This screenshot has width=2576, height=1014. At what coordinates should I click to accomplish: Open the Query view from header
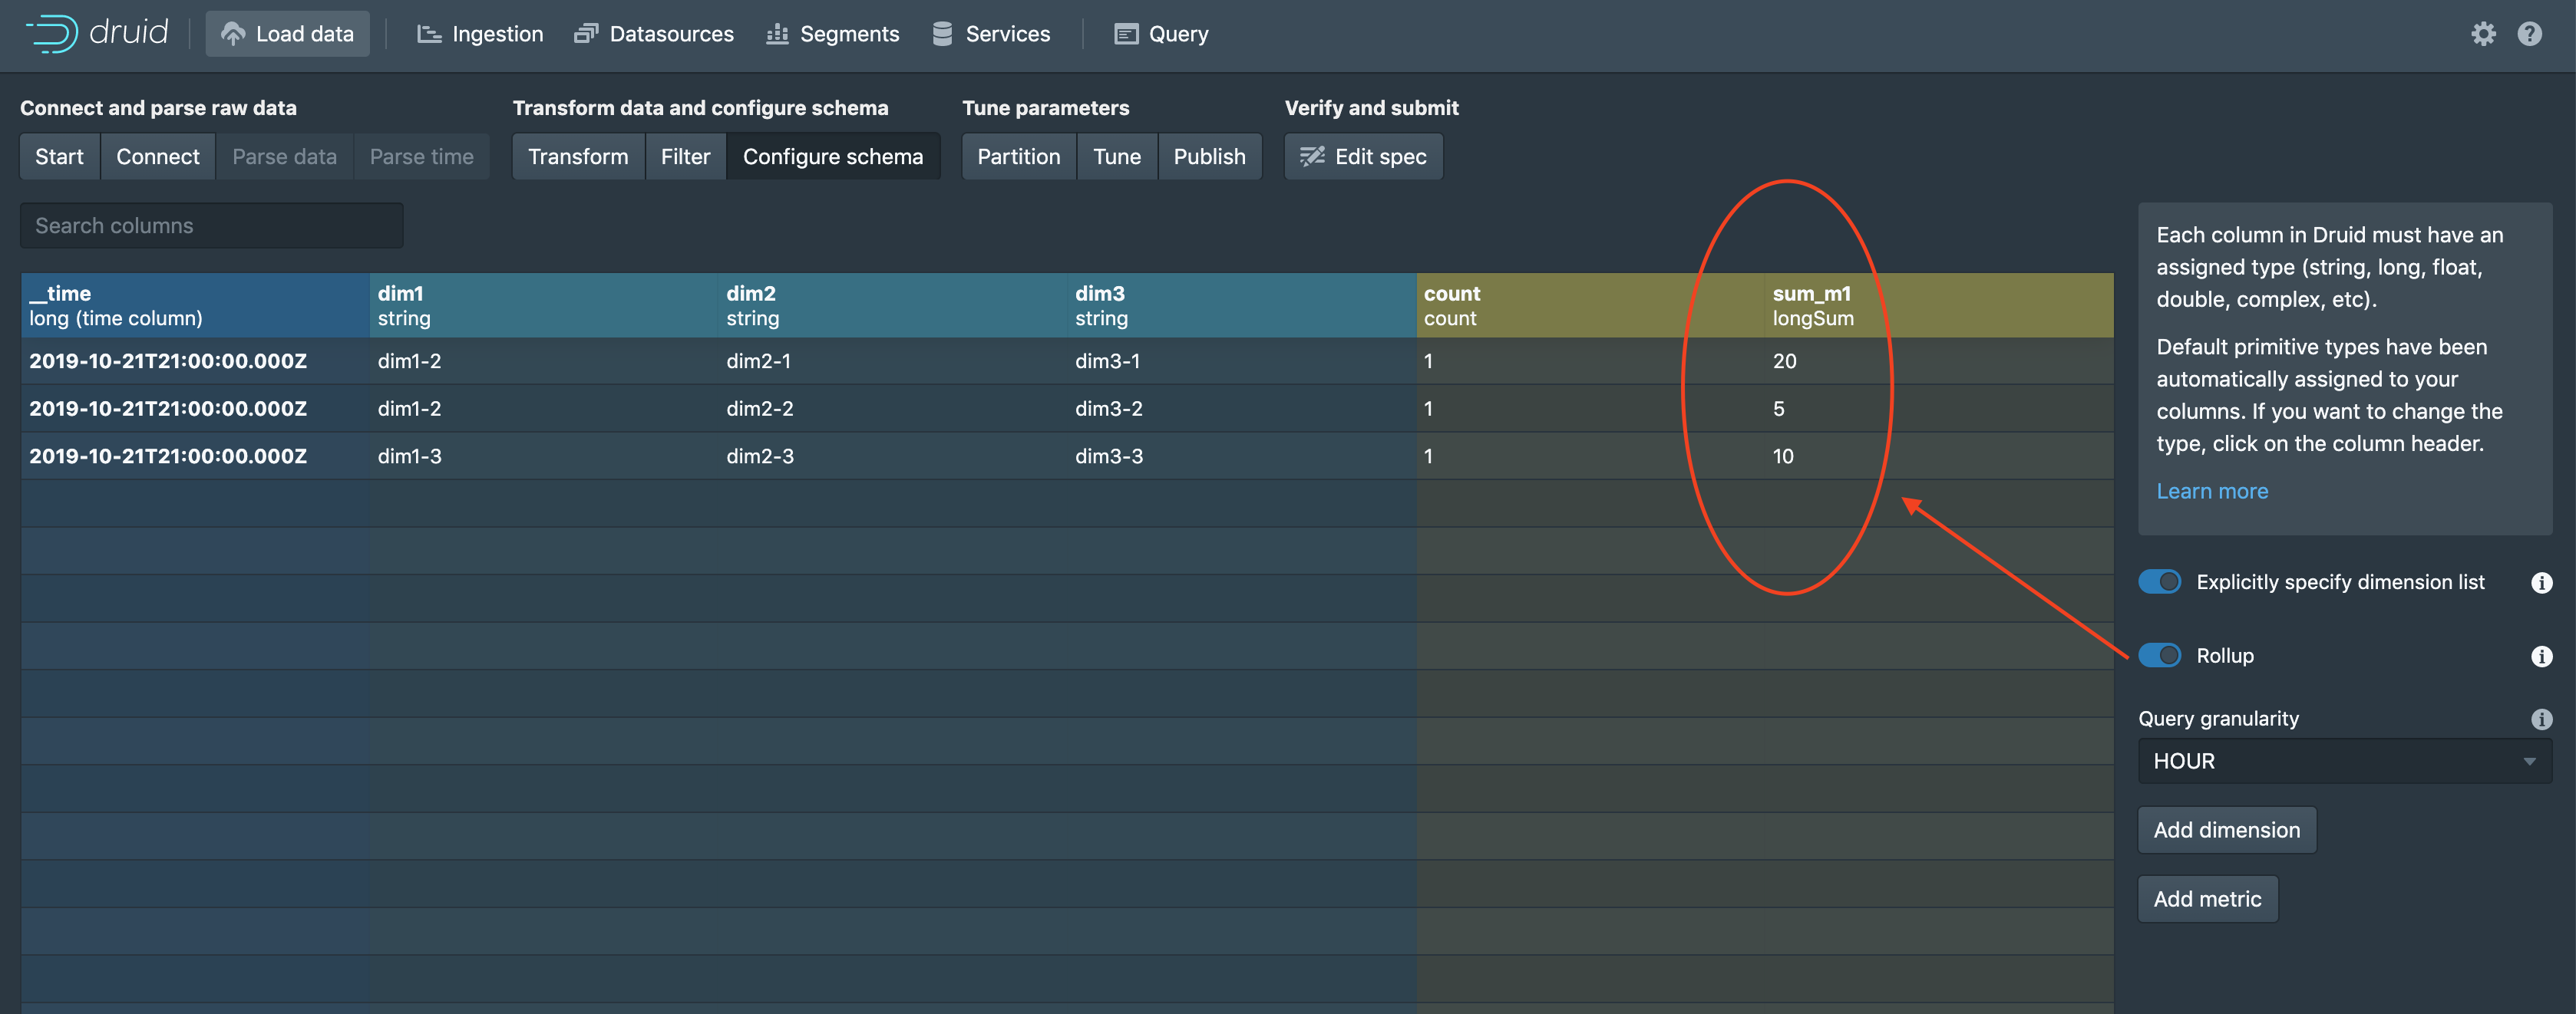(1161, 34)
